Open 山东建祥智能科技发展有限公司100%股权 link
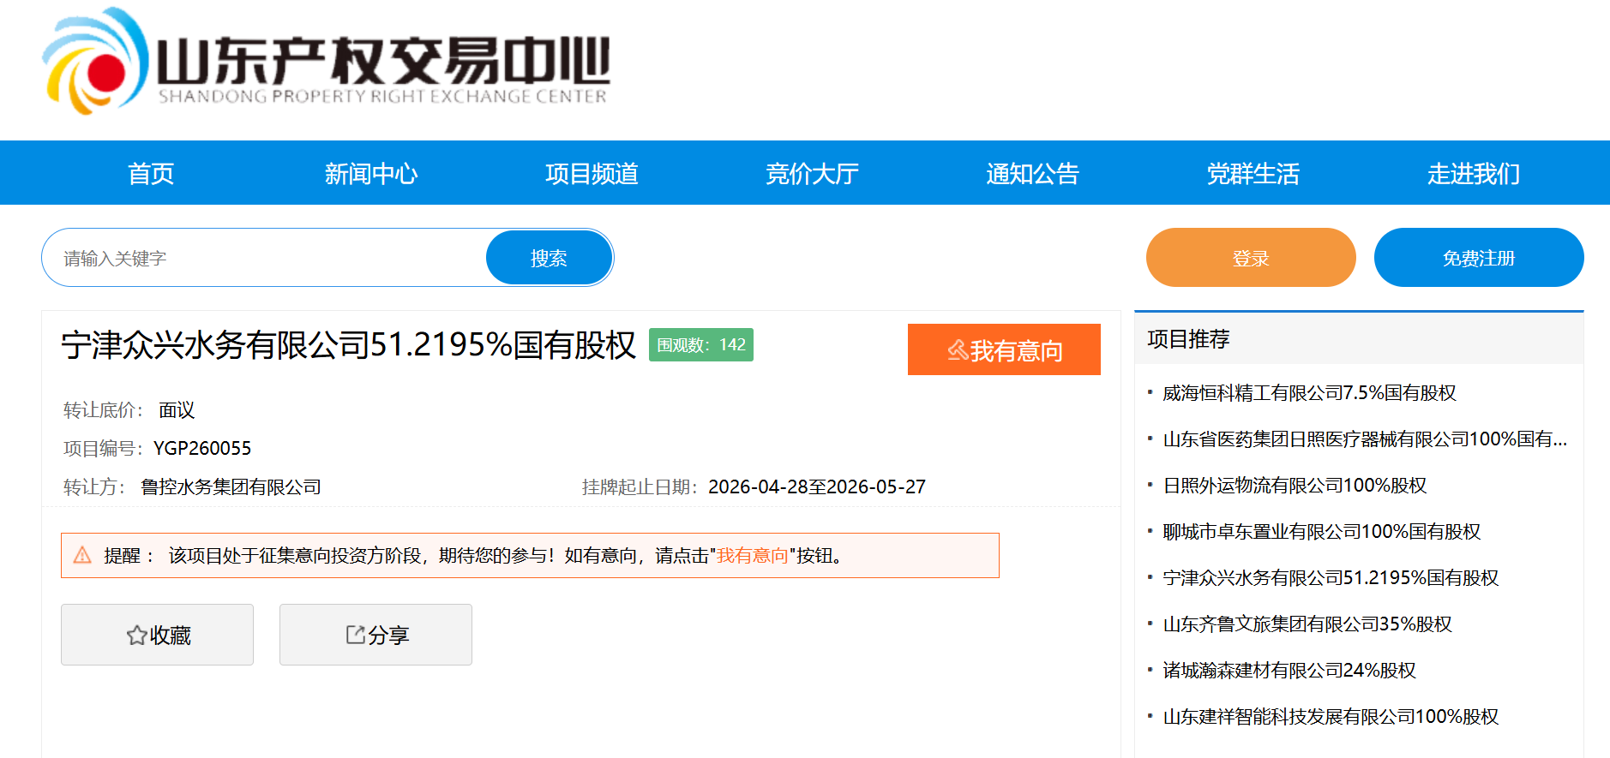The image size is (1610, 758). (x=1331, y=717)
